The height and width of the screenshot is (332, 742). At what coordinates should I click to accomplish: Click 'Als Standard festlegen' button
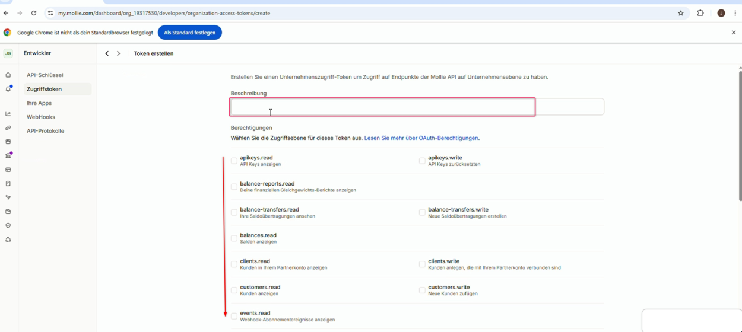(190, 33)
